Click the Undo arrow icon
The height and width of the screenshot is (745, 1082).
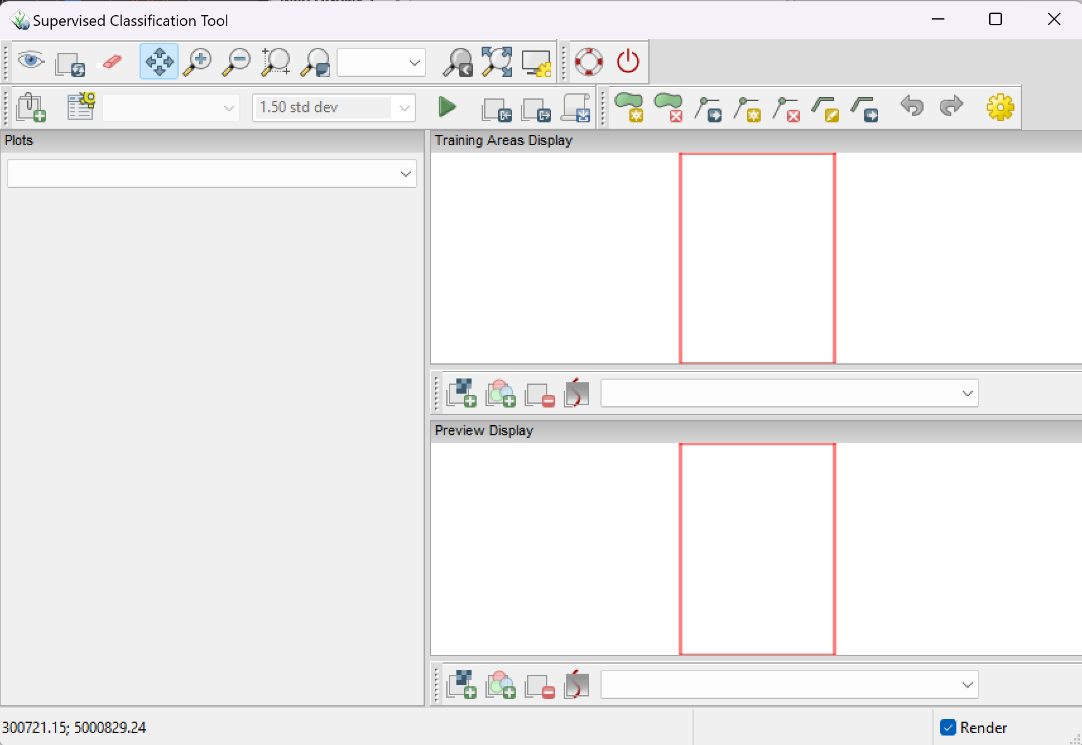pos(912,106)
